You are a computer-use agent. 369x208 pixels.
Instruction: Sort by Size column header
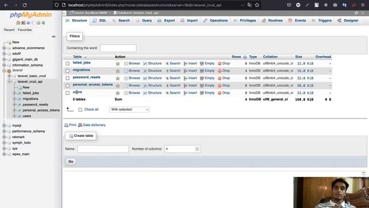(299, 57)
